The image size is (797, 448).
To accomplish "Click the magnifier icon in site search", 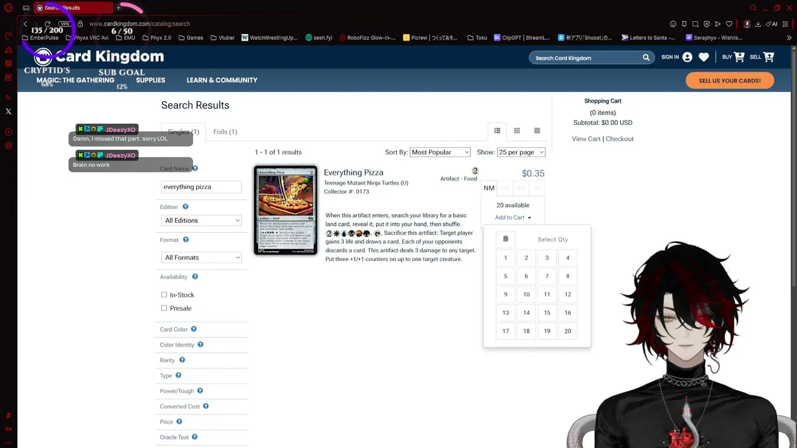I will (646, 57).
